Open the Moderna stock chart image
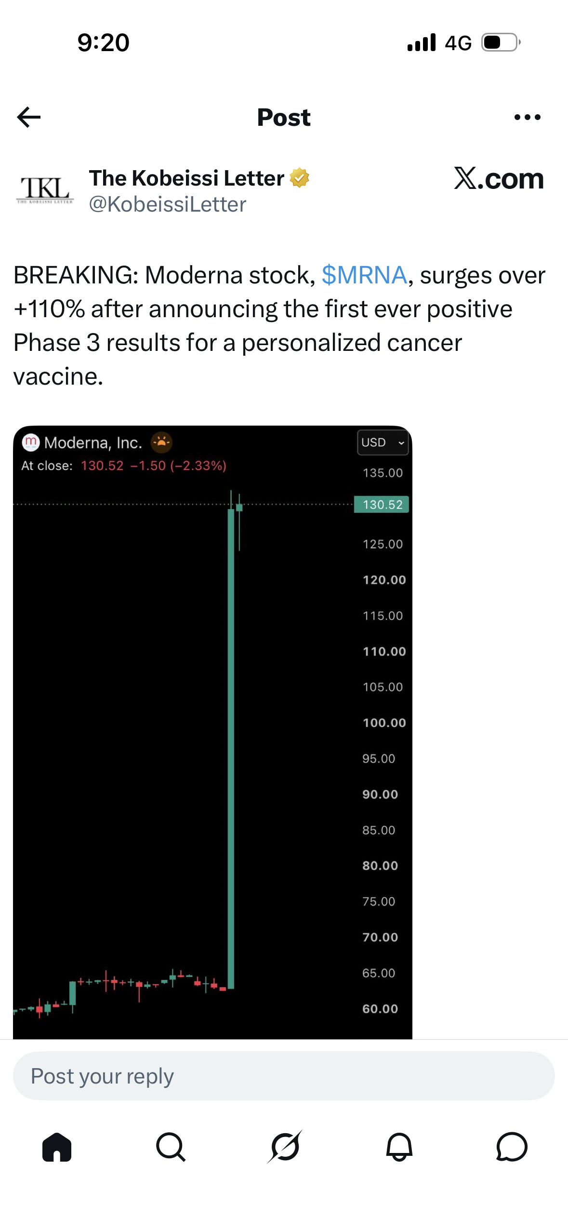 pos(212,732)
